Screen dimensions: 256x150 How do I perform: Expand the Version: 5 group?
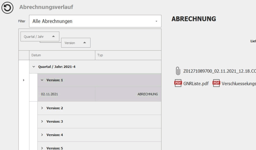tap(42, 148)
